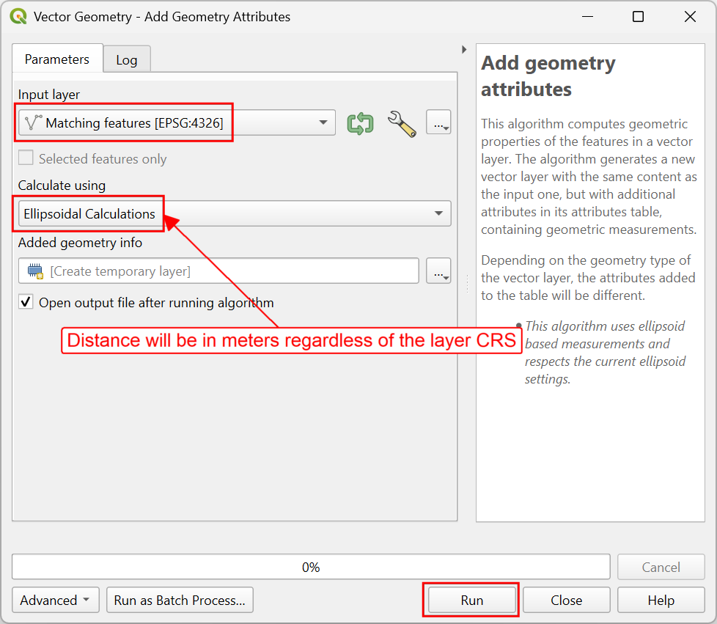Click the Run button

[471, 600]
